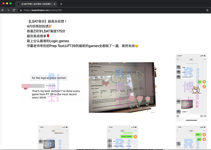Open a new browser tab
This screenshot has height=150, width=211.
click(61, 4)
